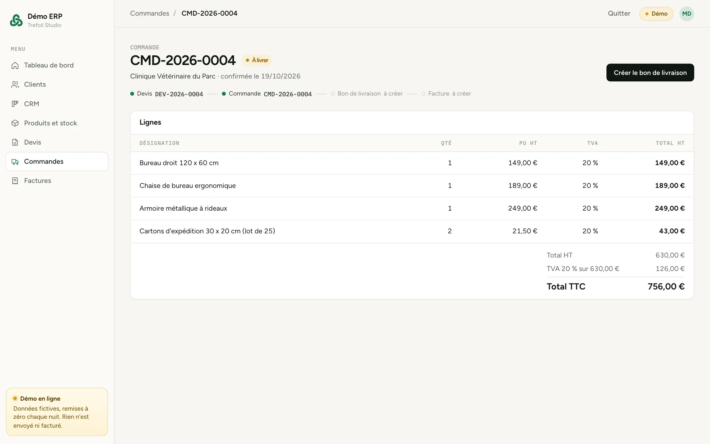This screenshot has height=444, width=710.
Task: Click the Lignes section heading
Action: [x=150, y=122]
